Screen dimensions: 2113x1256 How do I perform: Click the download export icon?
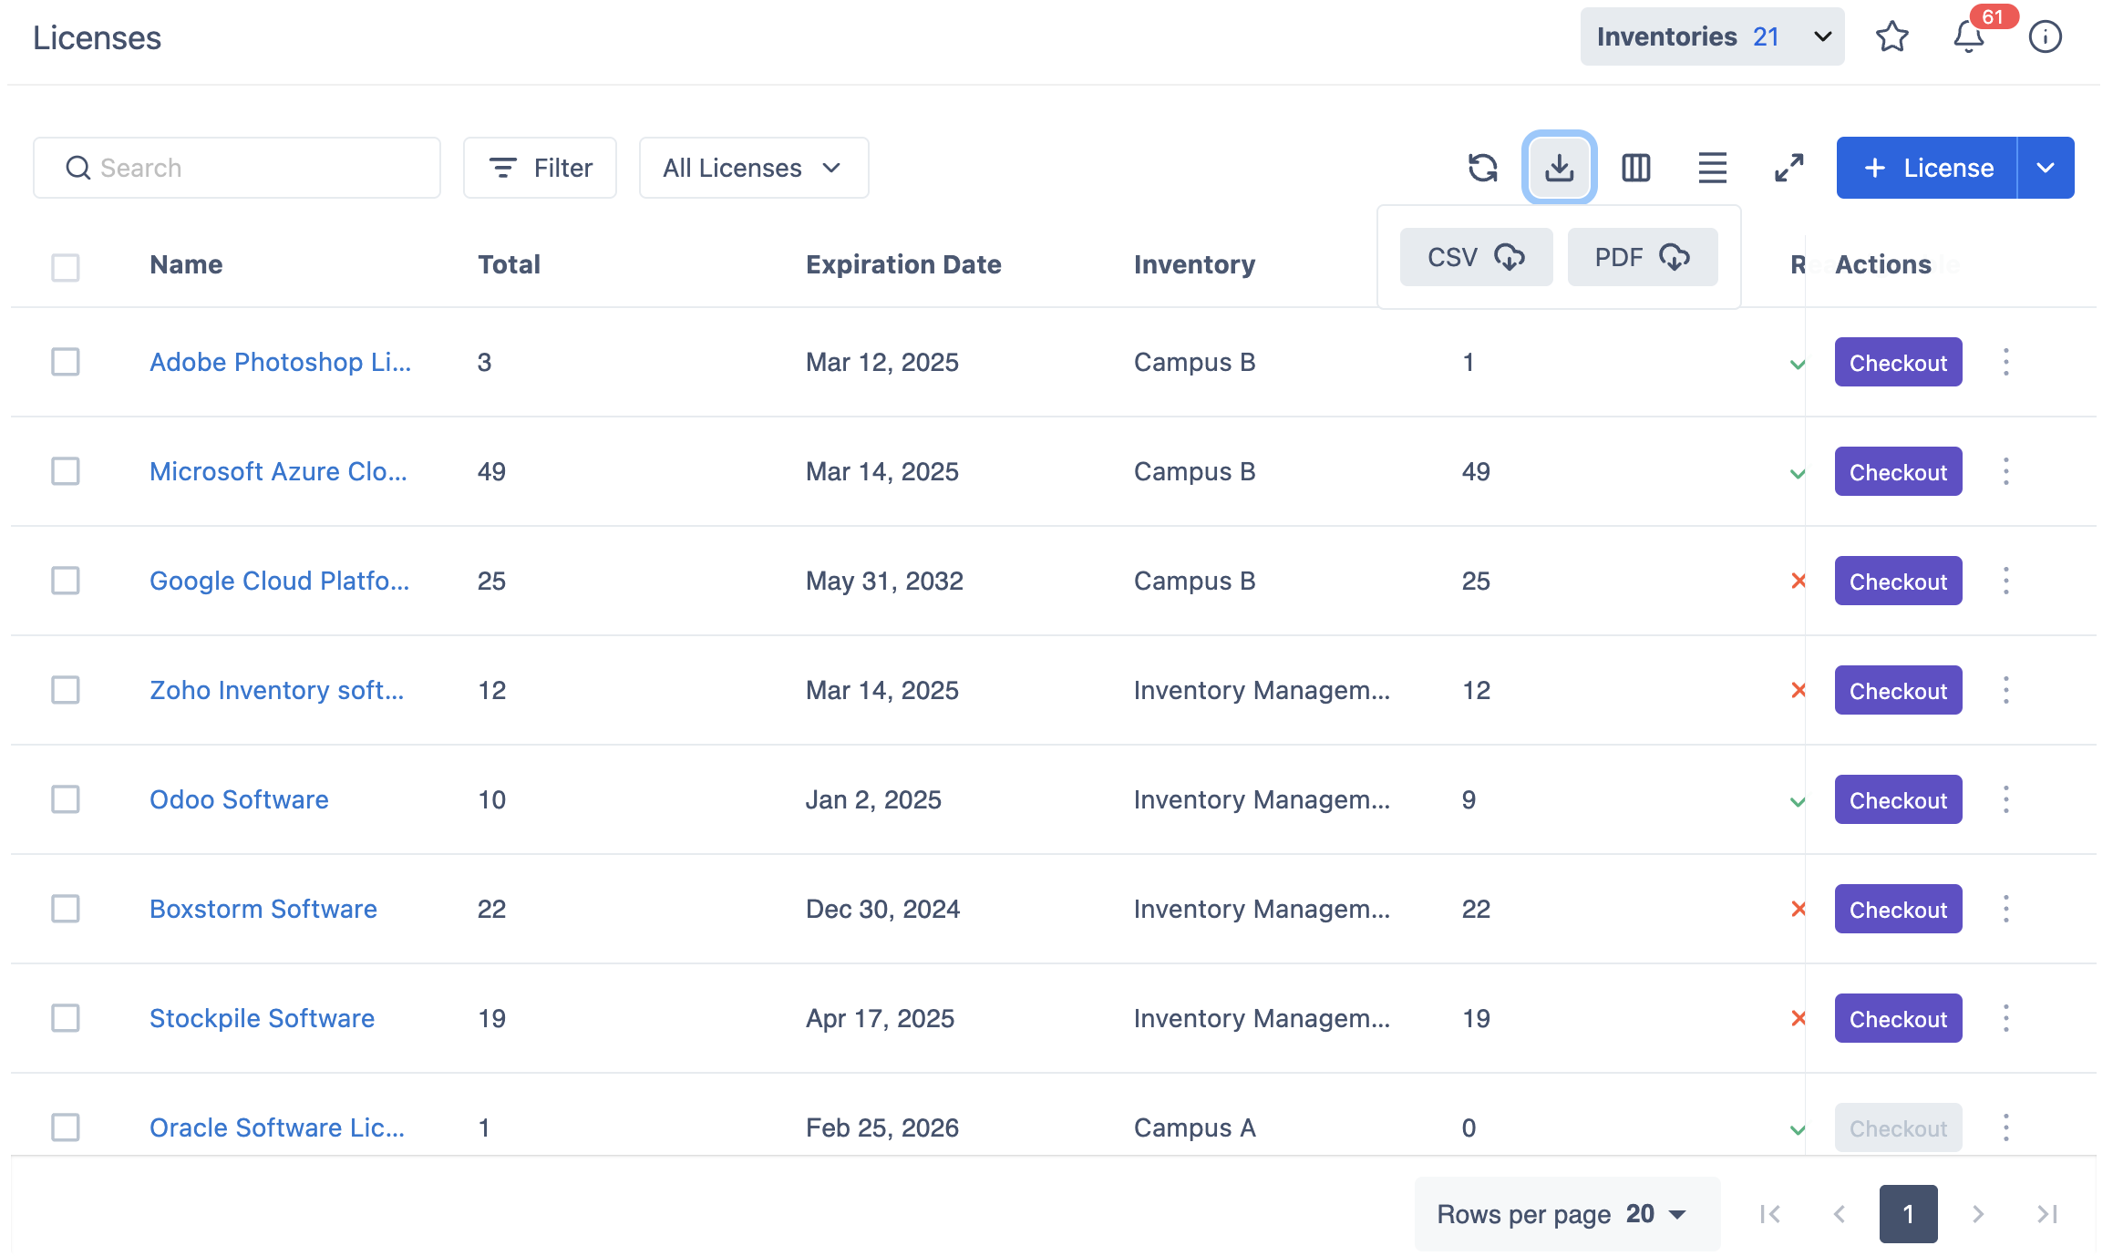click(x=1559, y=168)
